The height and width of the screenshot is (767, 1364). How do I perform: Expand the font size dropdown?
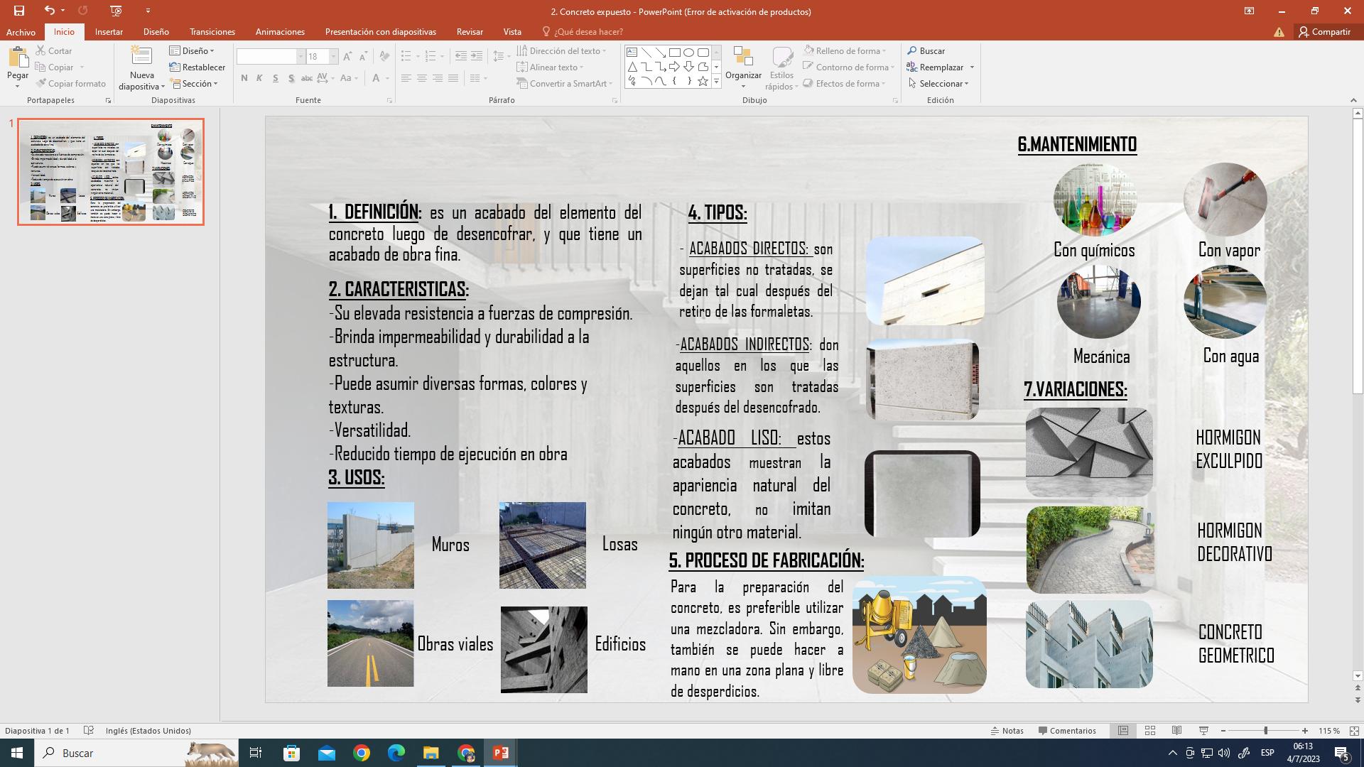(333, 57)
